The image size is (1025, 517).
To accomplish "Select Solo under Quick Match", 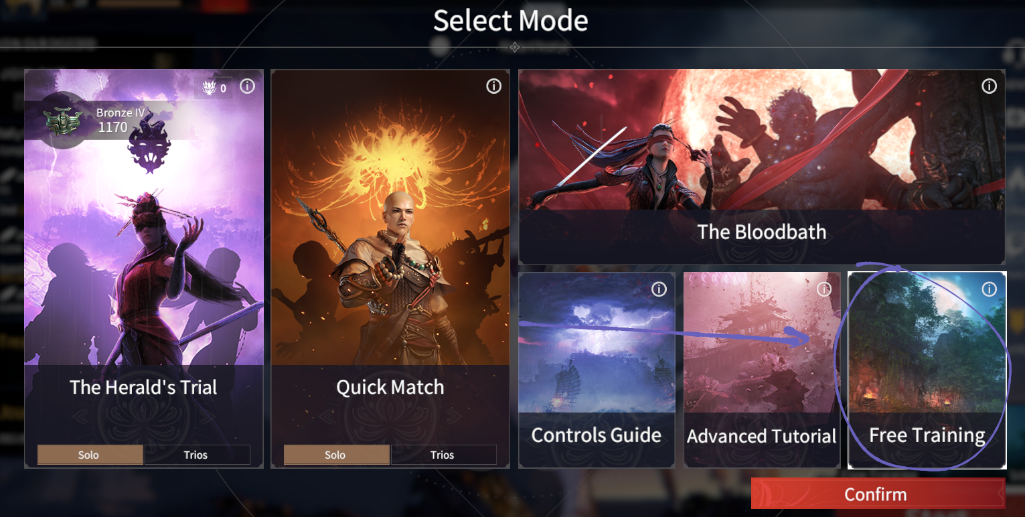I will click(x=336, y=455).
